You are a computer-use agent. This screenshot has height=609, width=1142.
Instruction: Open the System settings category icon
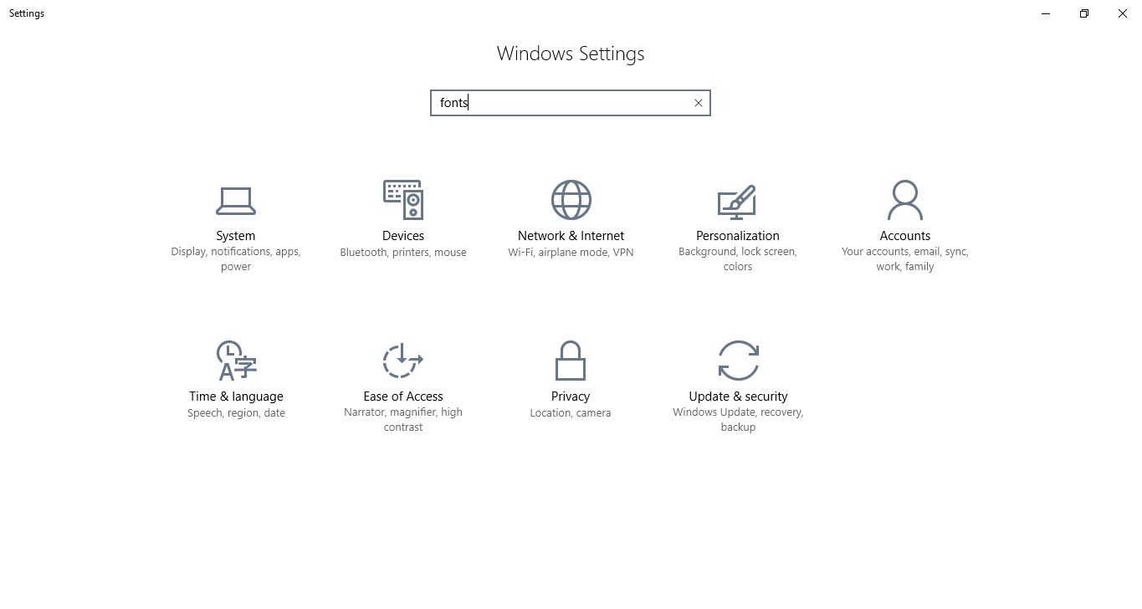(235, 201)
